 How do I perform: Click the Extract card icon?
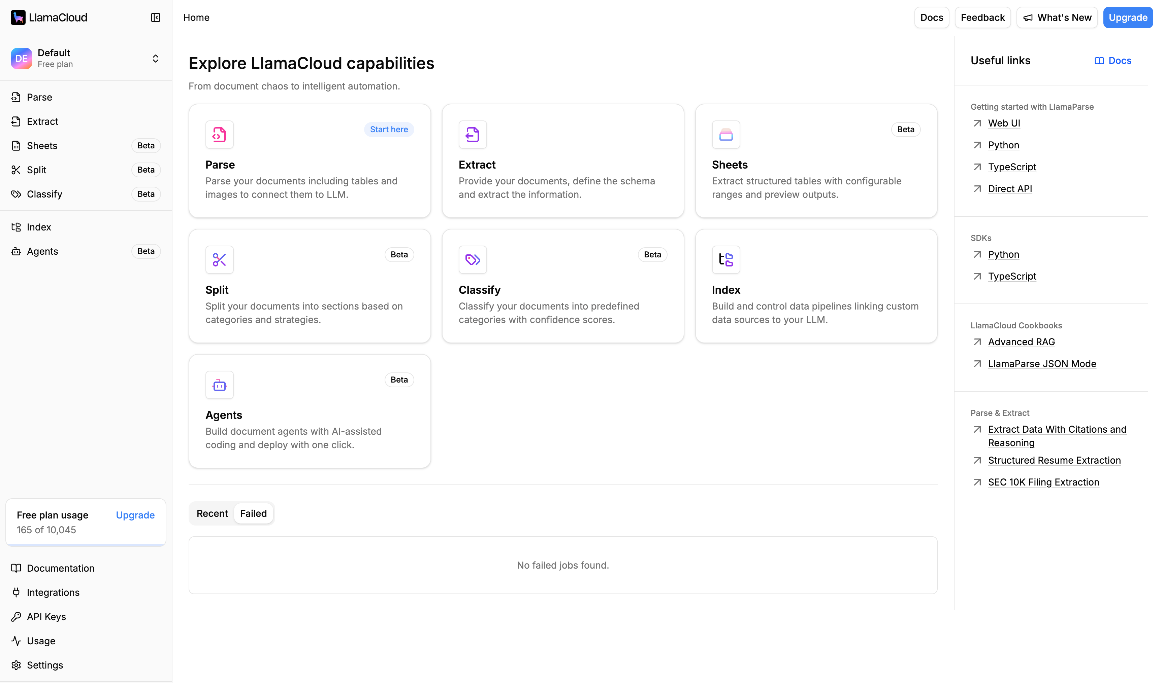click(473, 135)
